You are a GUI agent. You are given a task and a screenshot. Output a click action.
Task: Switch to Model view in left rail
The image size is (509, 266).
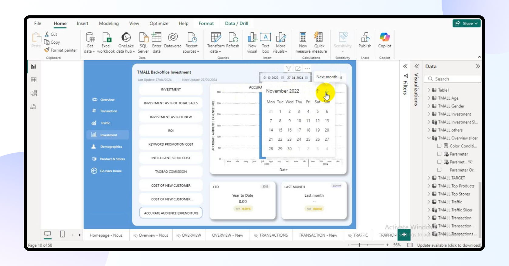[34, 93]
